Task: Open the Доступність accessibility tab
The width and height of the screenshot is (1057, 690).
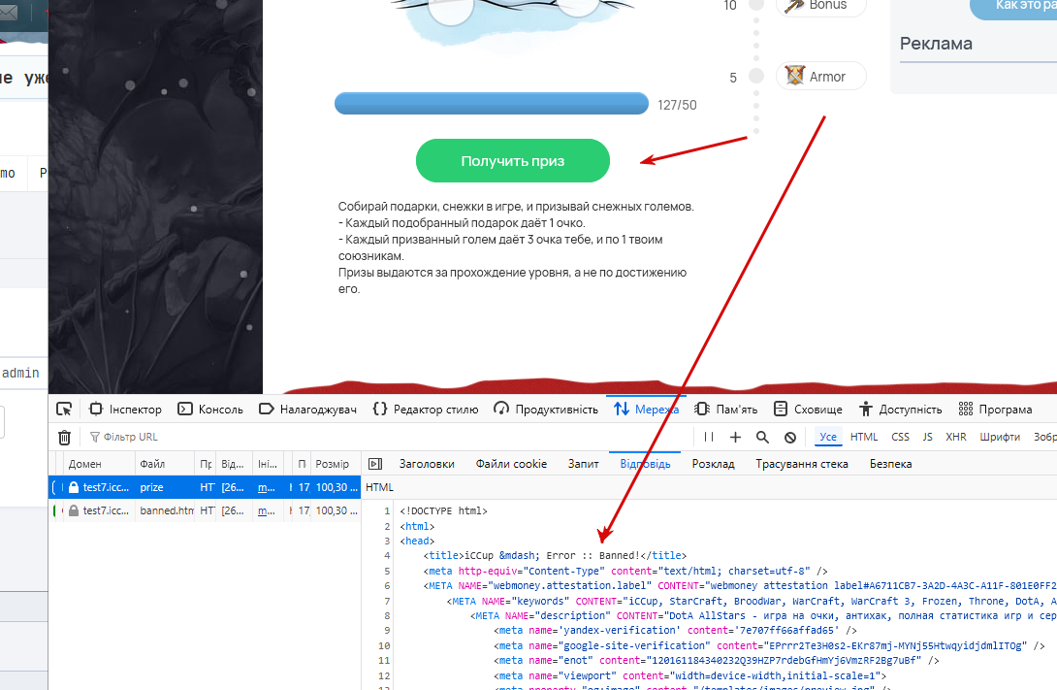Action: tap(900, 410)
